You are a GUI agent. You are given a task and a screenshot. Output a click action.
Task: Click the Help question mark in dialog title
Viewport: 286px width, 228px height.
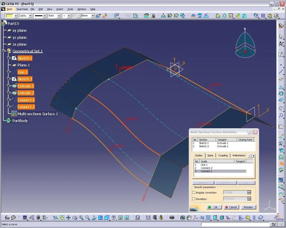[250, 132]
